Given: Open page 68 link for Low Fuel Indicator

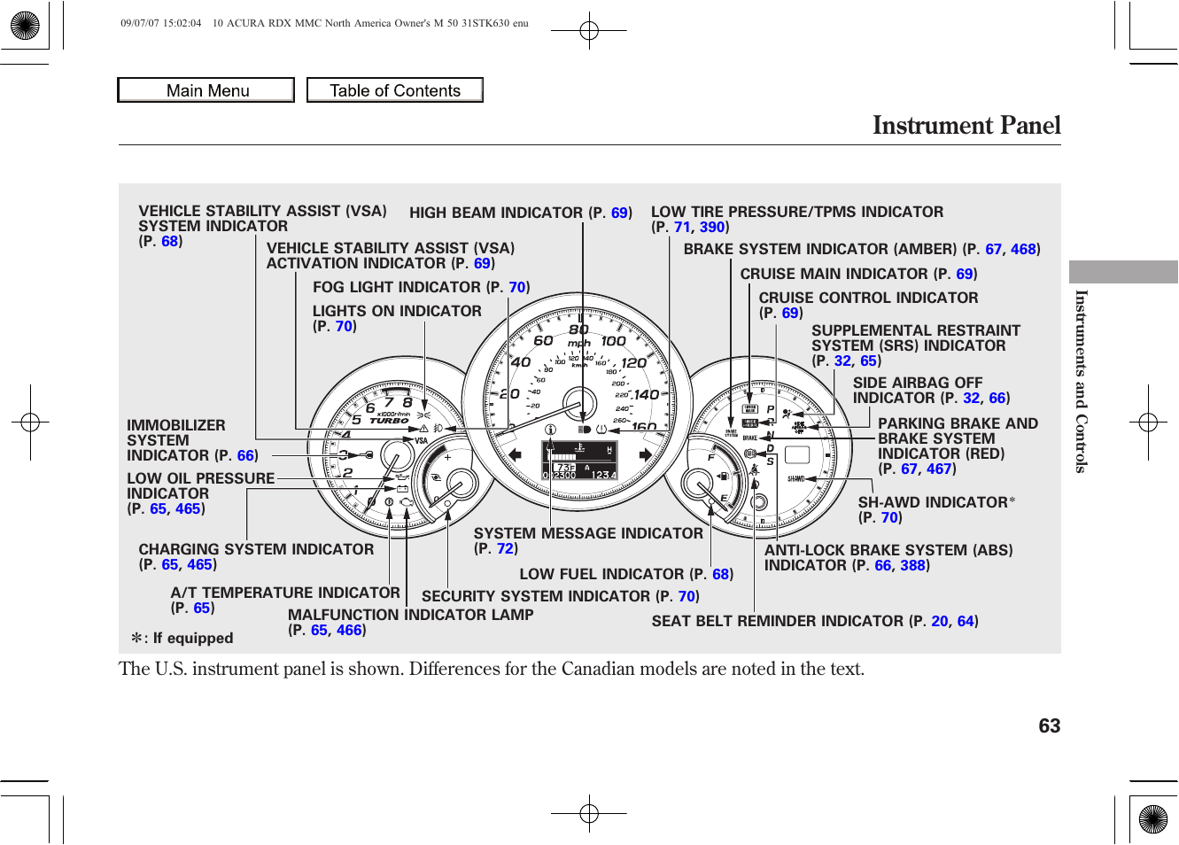Looking at the screenshot, I should click(721, 574).
